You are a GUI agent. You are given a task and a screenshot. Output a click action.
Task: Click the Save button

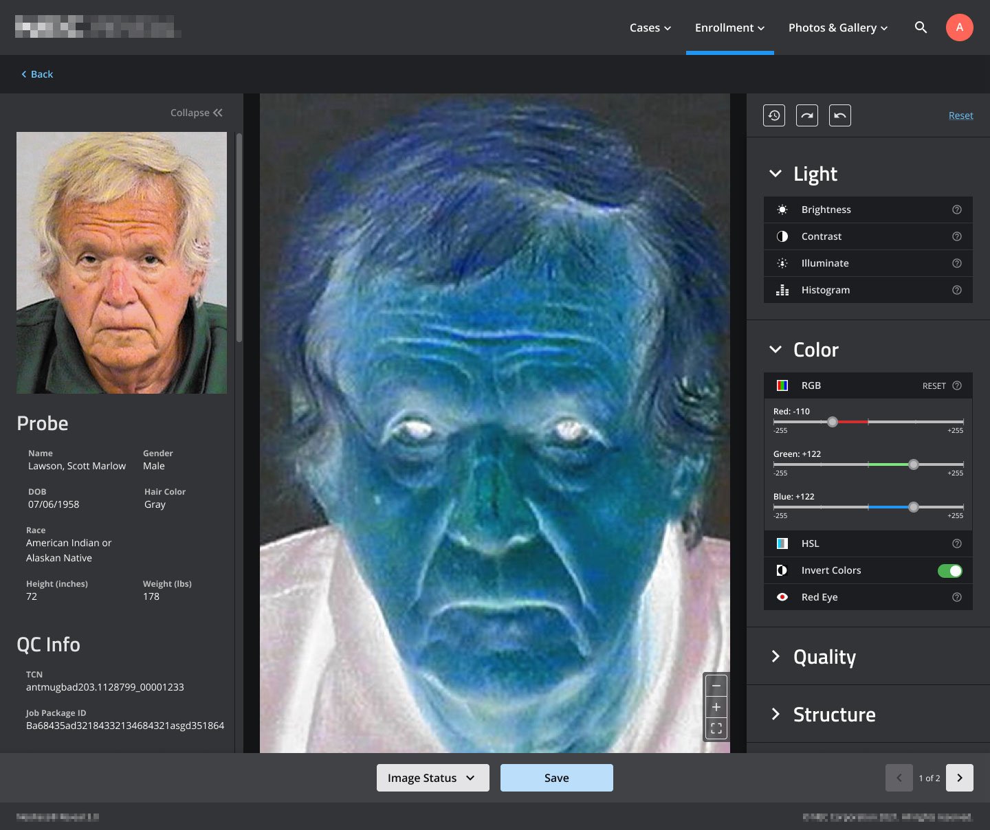click(557, 778)
